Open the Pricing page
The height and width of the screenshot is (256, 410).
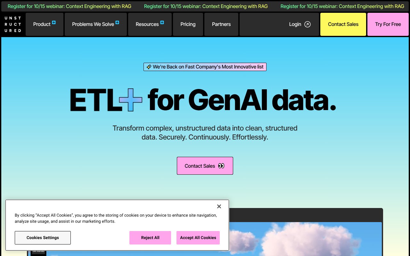pos(188,24)
